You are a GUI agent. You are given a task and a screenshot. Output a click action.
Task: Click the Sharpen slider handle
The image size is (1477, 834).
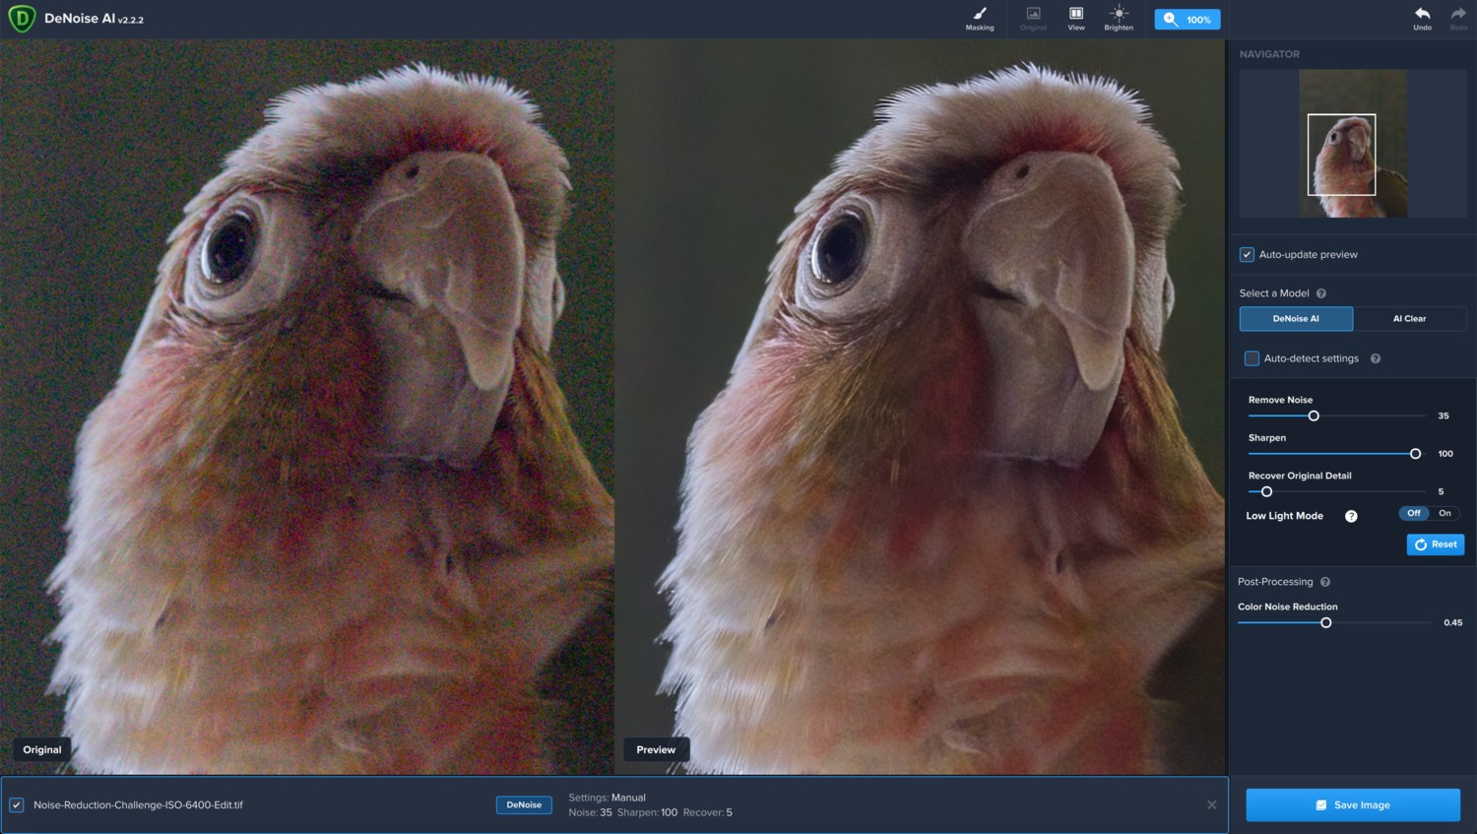(x=1415, y=454)
